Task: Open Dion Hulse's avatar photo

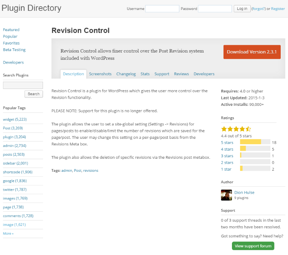Action: click(x=226, y=195)
